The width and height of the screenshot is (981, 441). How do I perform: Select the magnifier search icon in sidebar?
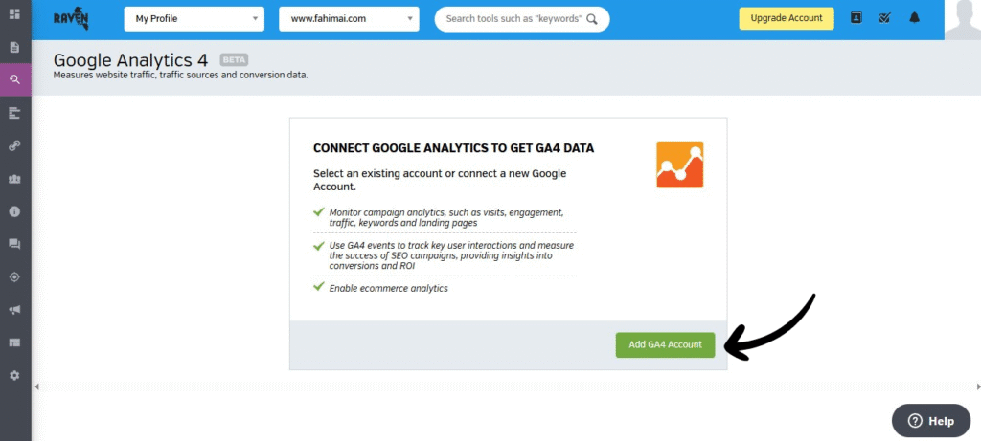(14, 79)
